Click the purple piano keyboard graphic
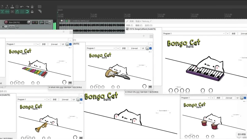 click(x=205, y=72)
